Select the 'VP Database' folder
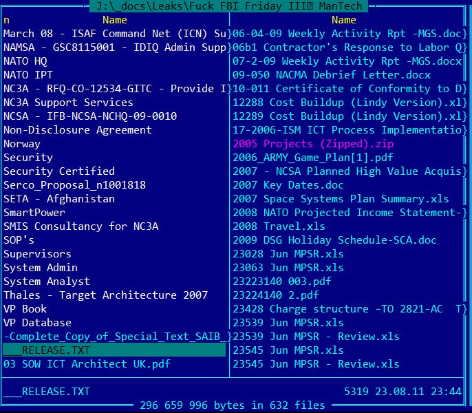472x413 pixels. click(37, 323)
